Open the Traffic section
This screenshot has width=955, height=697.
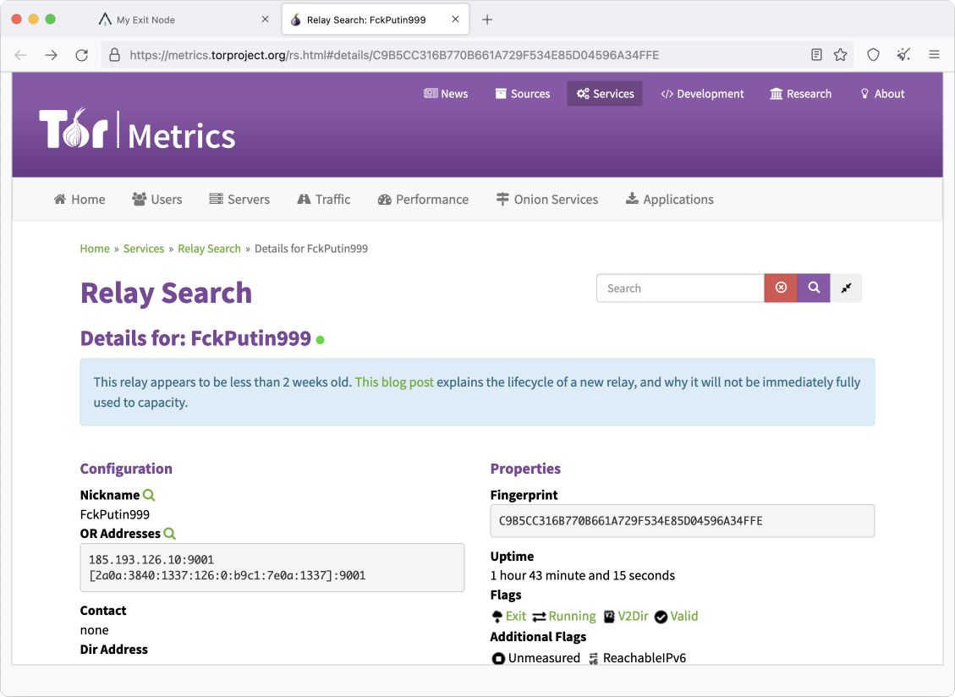click(323, 200)
